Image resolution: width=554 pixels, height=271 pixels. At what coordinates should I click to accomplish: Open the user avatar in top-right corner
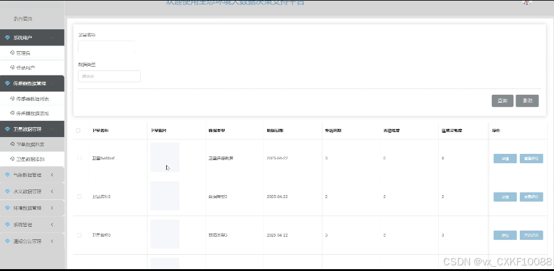click(527, 2)
